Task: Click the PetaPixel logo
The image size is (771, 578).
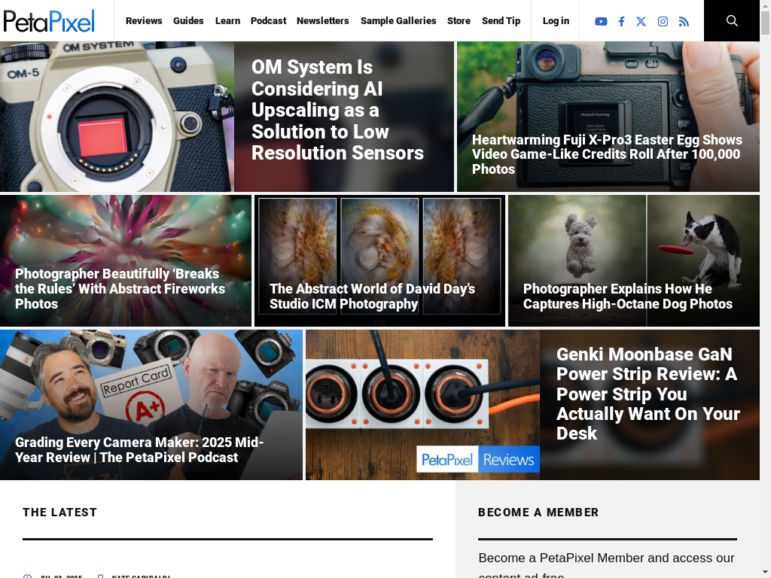Action: point(49,21)
